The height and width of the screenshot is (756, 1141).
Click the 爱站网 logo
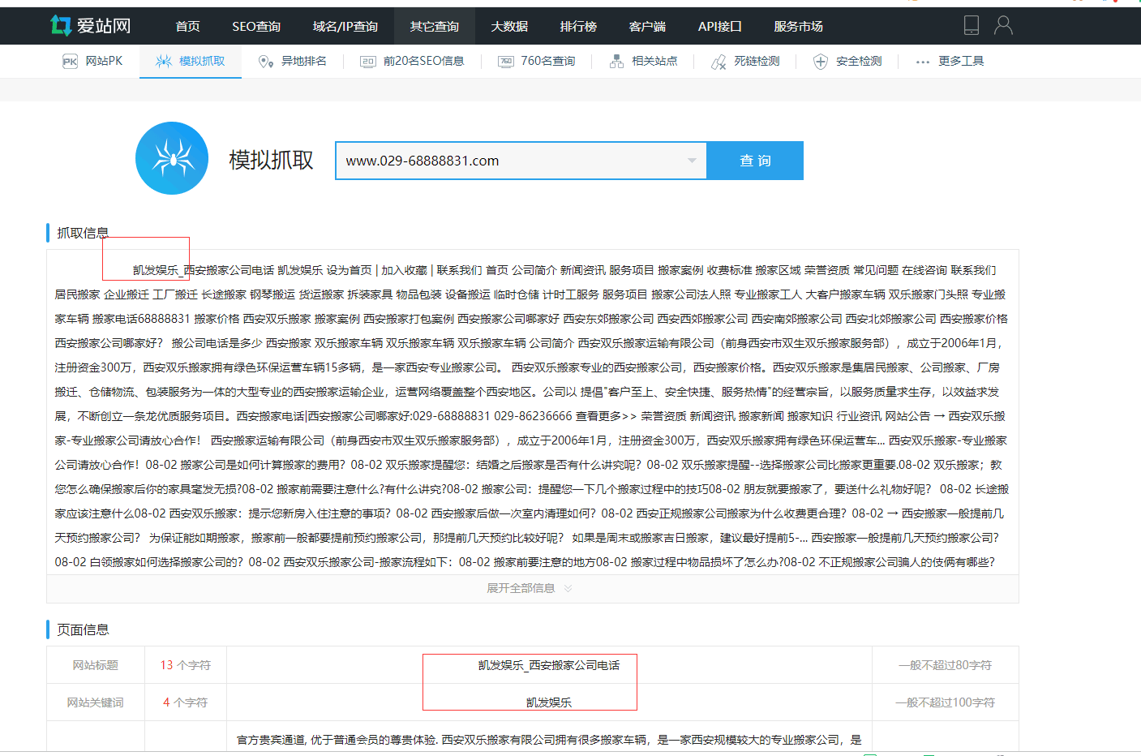(x=90, y=26)
